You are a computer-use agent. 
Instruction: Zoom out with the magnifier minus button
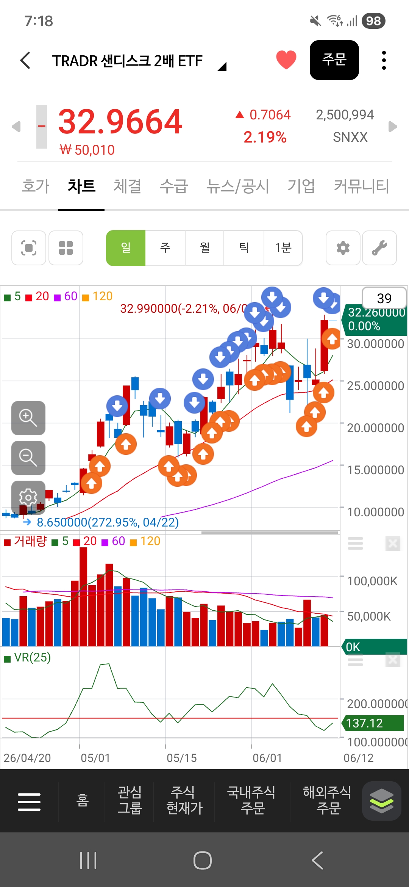pyautogui.click(x=28, y=458)
